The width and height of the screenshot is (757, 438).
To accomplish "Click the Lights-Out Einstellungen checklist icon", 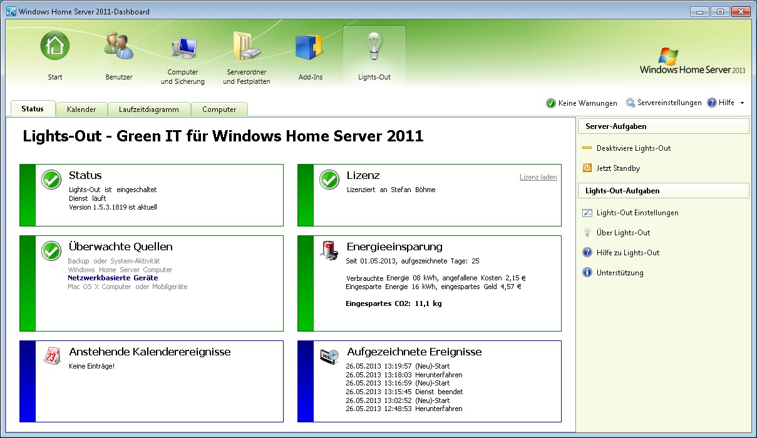I will (587, 213).
